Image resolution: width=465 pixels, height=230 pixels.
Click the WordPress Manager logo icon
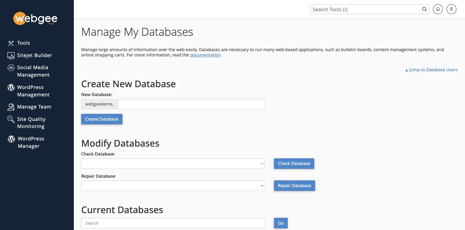11,139
